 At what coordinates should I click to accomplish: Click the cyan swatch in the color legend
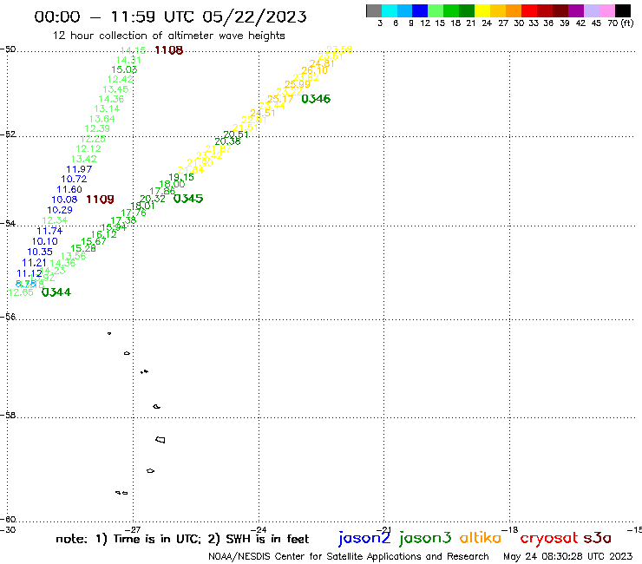(390, 10)
